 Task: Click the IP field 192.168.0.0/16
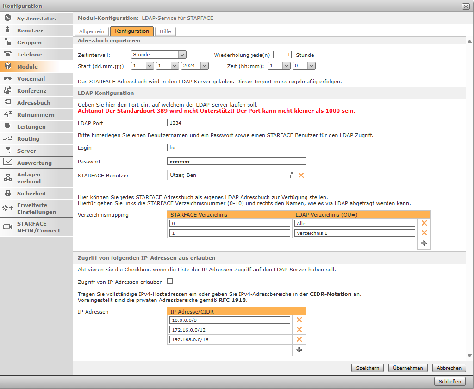click(x=230, y=339)
